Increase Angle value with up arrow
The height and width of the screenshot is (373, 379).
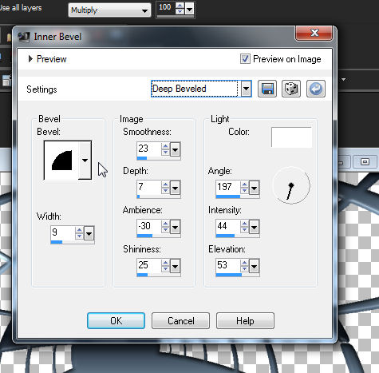(x=244, y=185)
